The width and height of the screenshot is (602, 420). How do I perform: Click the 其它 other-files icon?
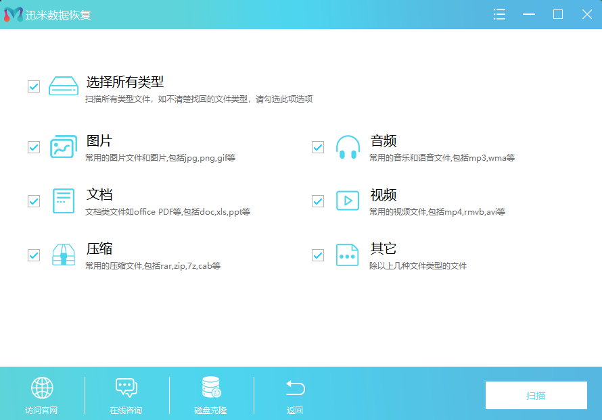pyautogui.click(x=347, y=255)
